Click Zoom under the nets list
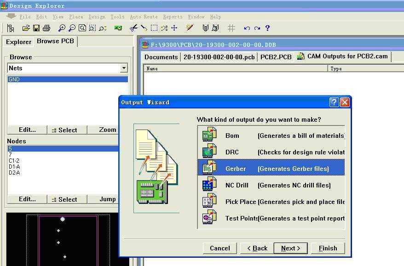 click(x=103, y=130)
